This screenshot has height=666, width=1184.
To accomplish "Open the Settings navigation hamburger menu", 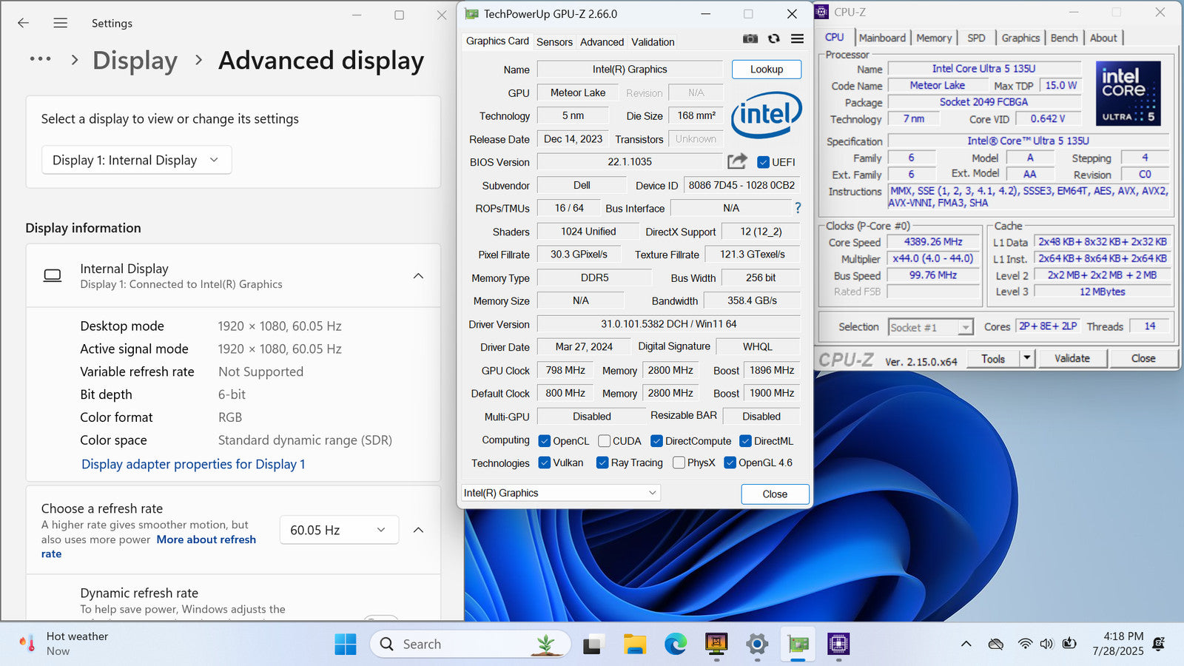I will click(x=61, y=23).
